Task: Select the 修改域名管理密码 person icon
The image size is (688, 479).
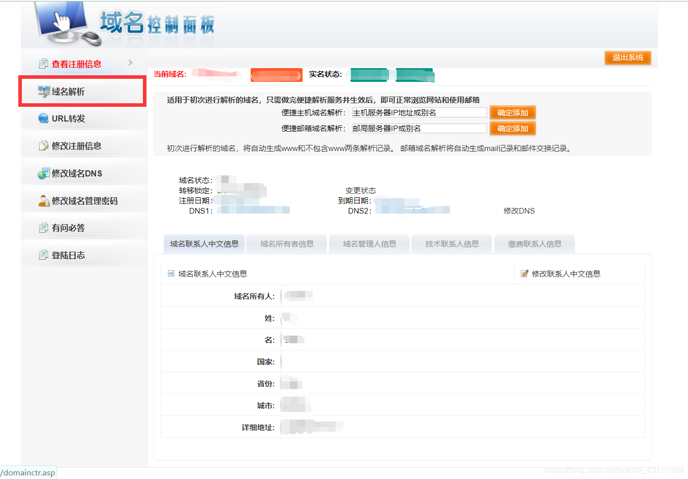Action: pos(45,200)
